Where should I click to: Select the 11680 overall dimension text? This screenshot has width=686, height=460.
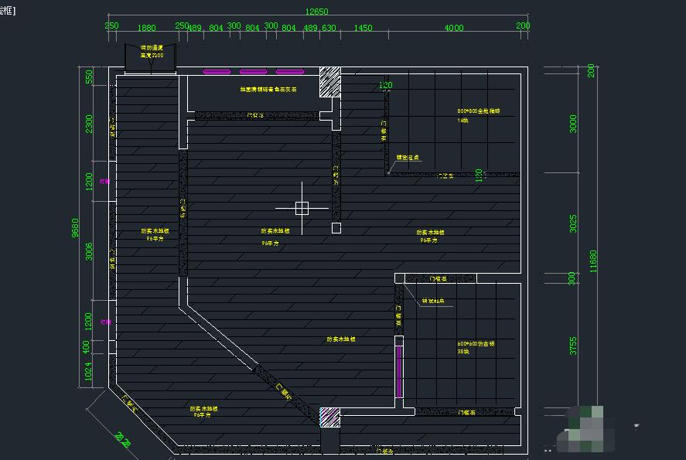tap(593, 261)
